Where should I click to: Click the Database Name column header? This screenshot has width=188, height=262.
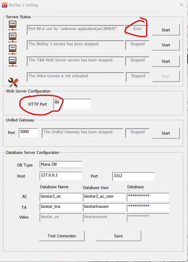coord(54,187)
